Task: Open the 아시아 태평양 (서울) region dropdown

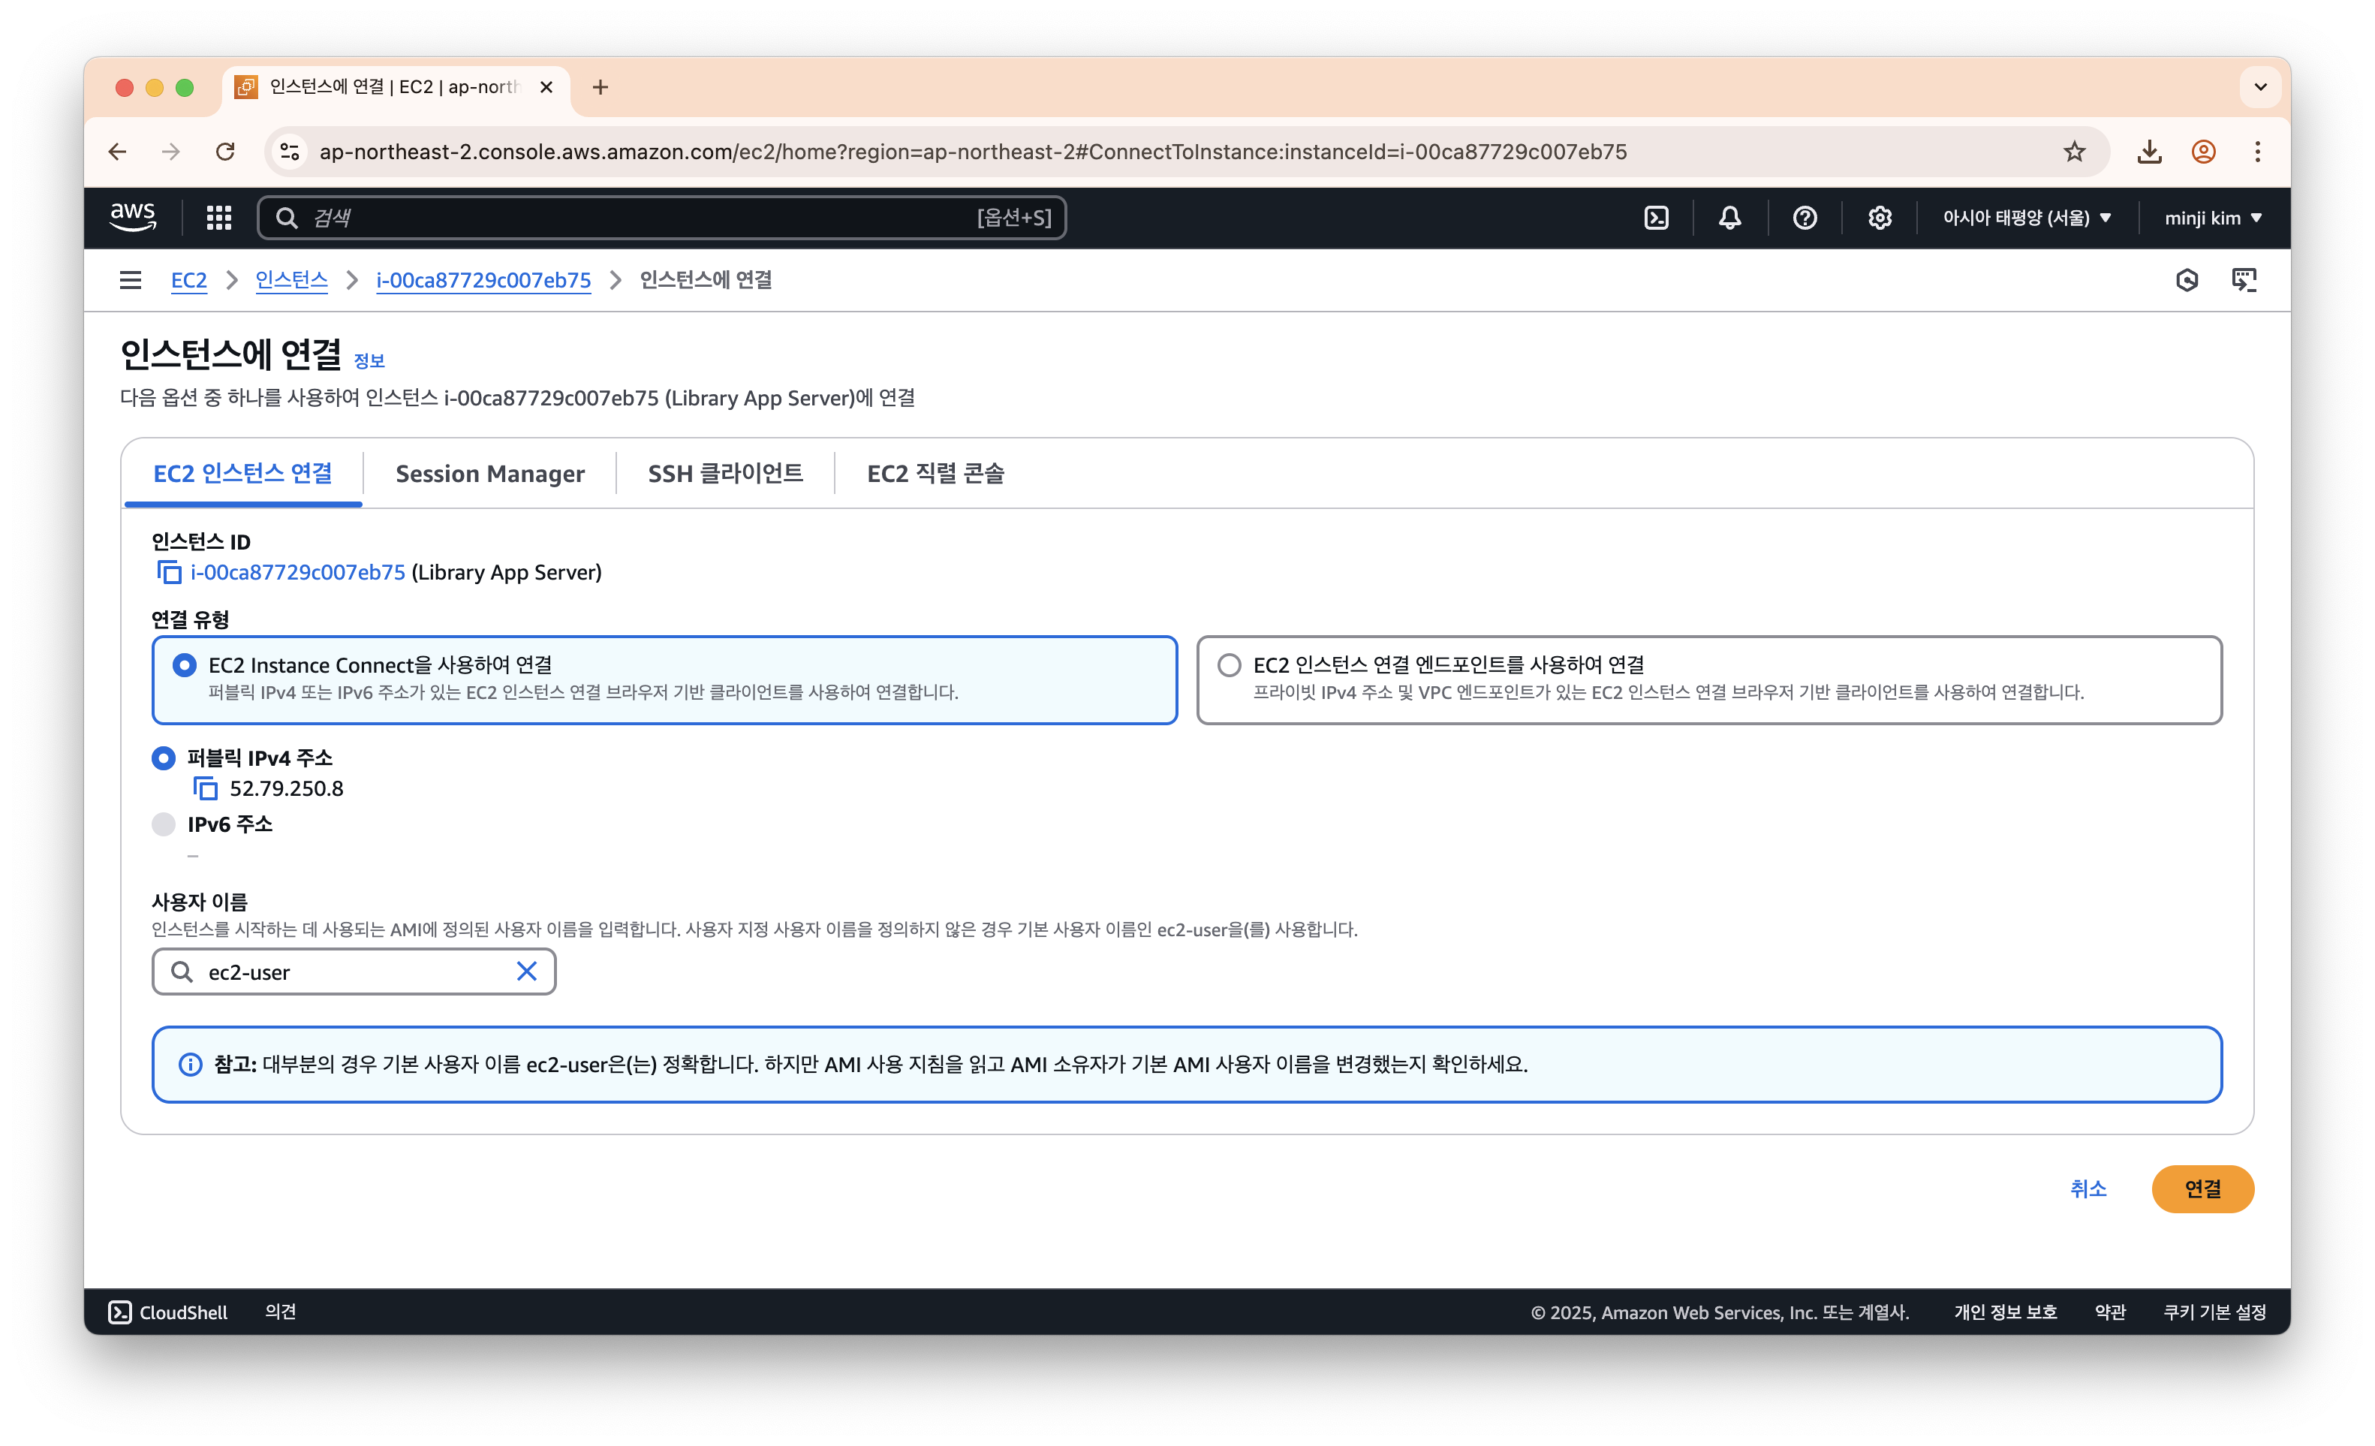Action: coord(2027,218)
